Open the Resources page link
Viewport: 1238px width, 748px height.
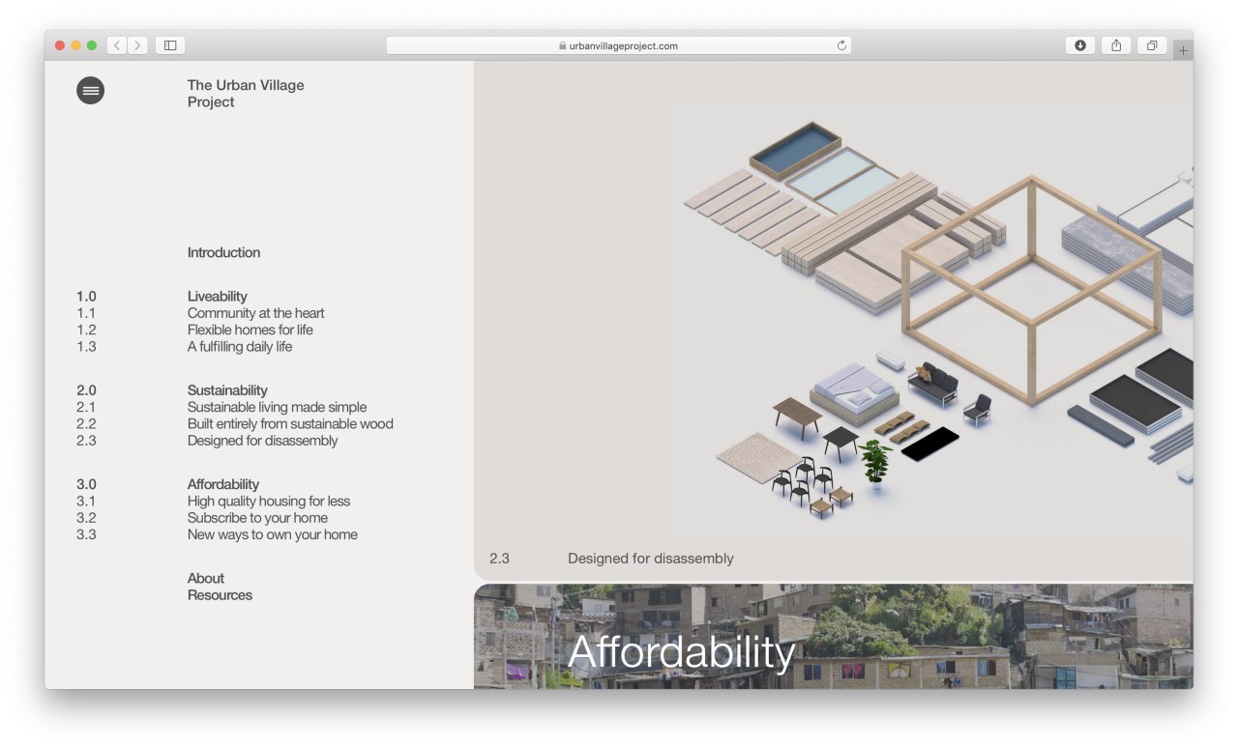pos(220,595)
